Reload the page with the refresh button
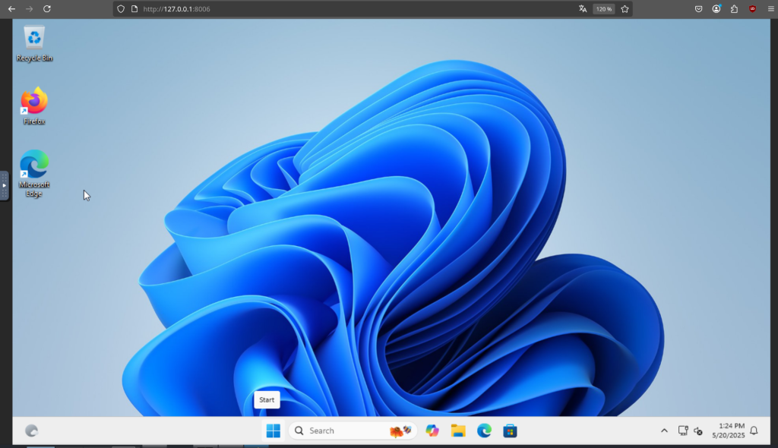778x448 pixels. point(46,9)
